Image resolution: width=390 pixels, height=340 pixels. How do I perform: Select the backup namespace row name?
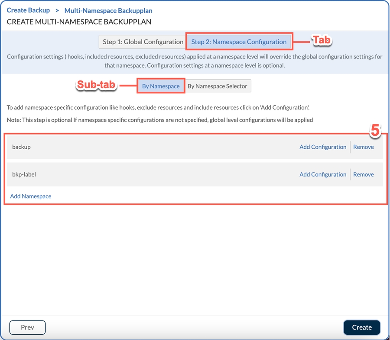pyautogui.click(x=21, y=147)
